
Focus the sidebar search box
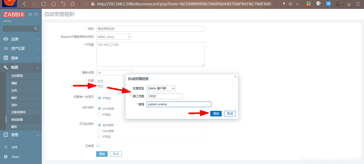[21, 28]
